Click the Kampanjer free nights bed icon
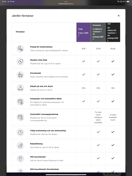Screen dimensions: 132x176 20,102
